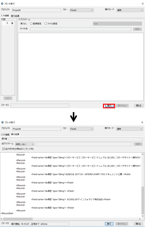Image resolution: width=145 pixels, height=227 pixels.
Task: Open 実行モード 通常 dropdown in upper dialog
Action: [130, 10]
